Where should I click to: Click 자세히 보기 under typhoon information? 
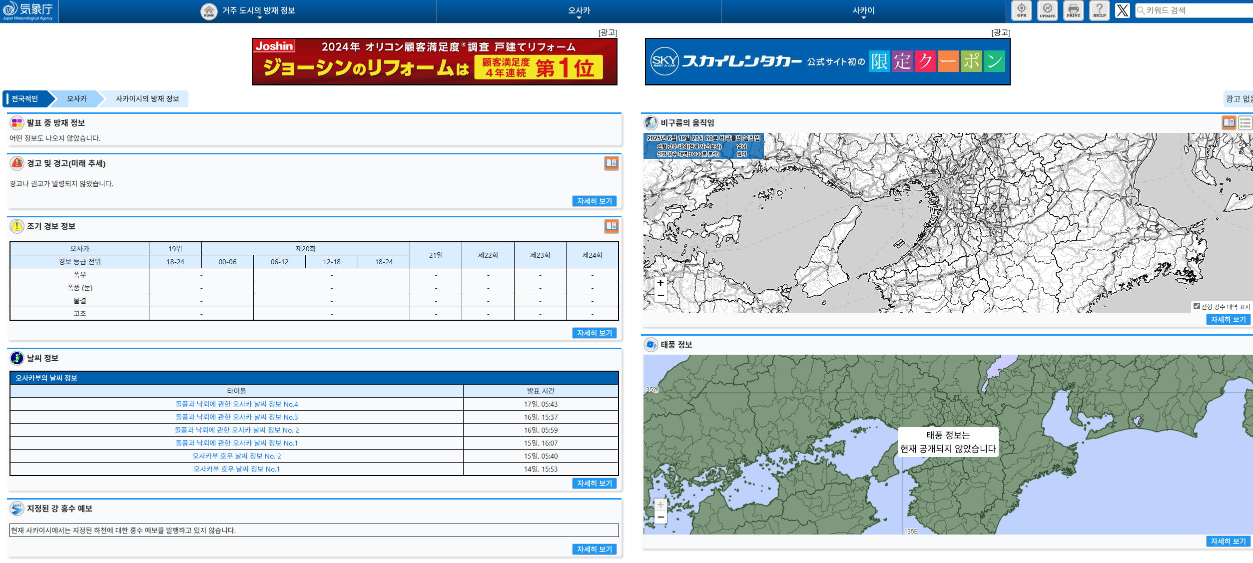(x=1228, y=541)
